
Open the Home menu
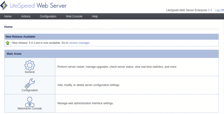[8, 16]
